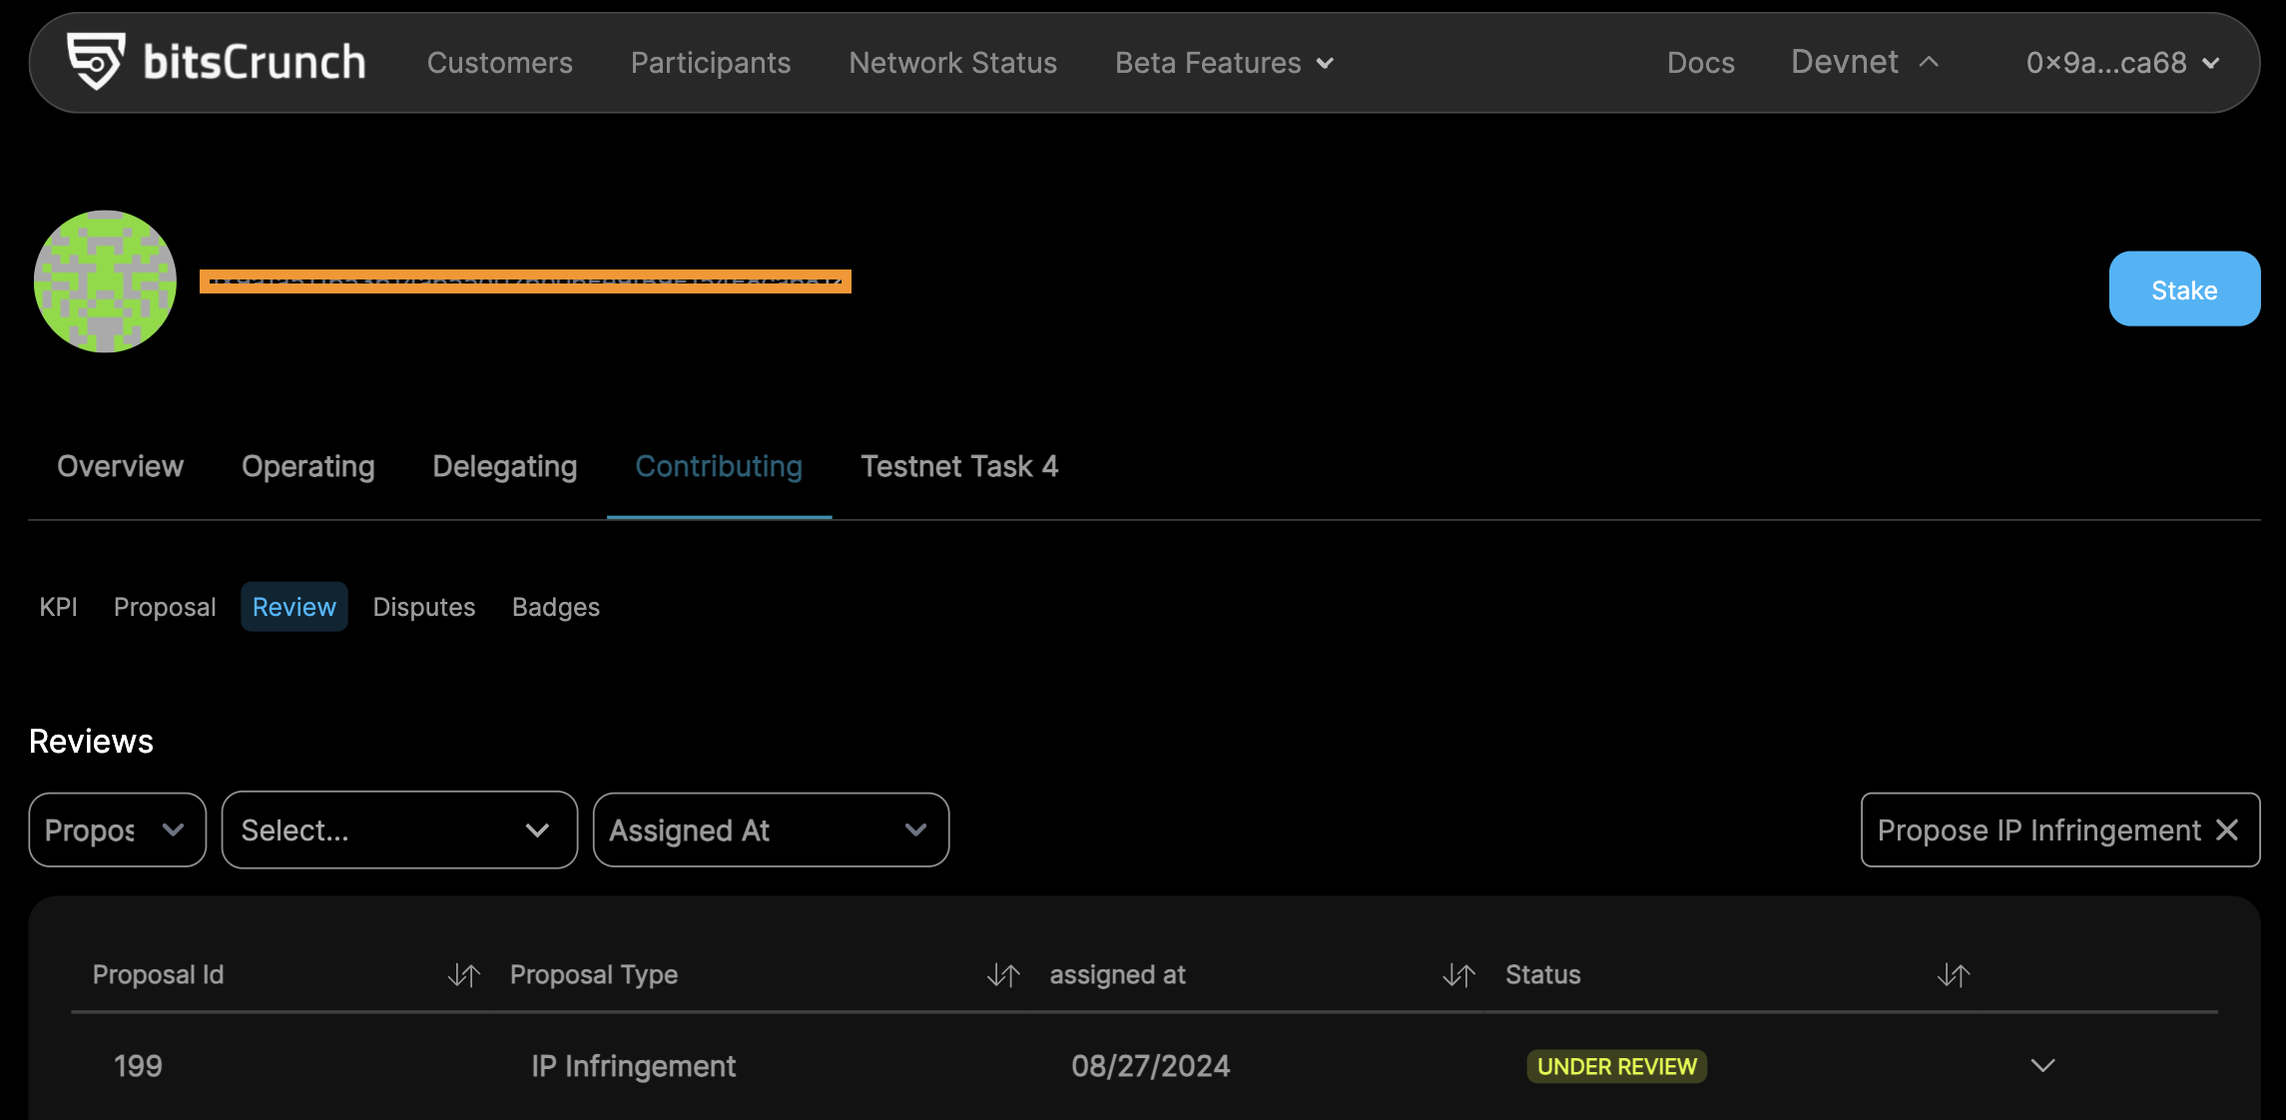This screenshot has width=2286, height=1120.
Task: Open the Customers page
Action: (x=499, y=63)
